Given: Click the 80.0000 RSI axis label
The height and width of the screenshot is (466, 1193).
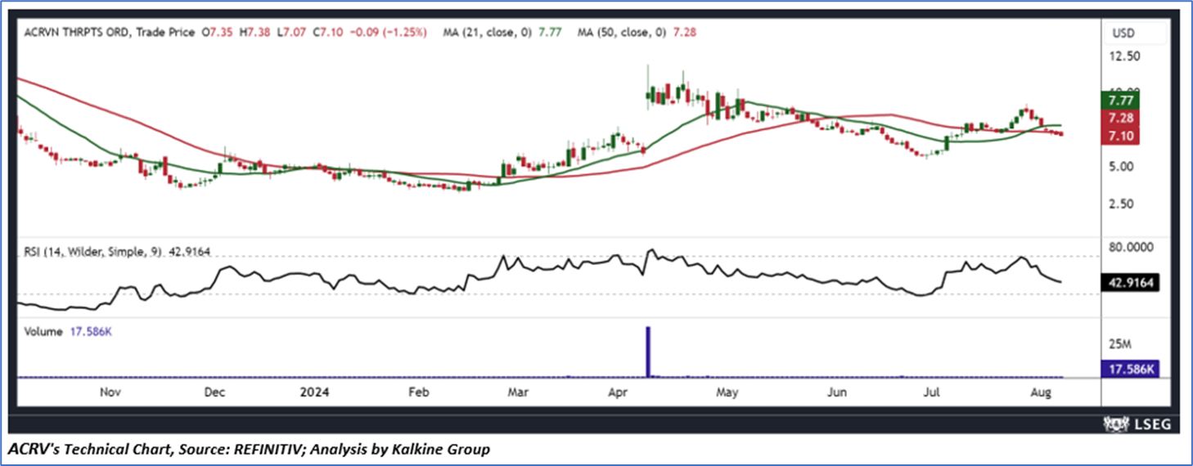Looking at the screenshot, I should pos(1132,246).
